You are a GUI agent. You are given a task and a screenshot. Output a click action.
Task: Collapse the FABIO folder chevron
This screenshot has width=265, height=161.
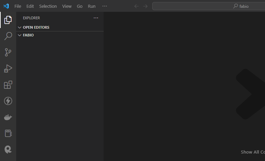coord(20,35)
